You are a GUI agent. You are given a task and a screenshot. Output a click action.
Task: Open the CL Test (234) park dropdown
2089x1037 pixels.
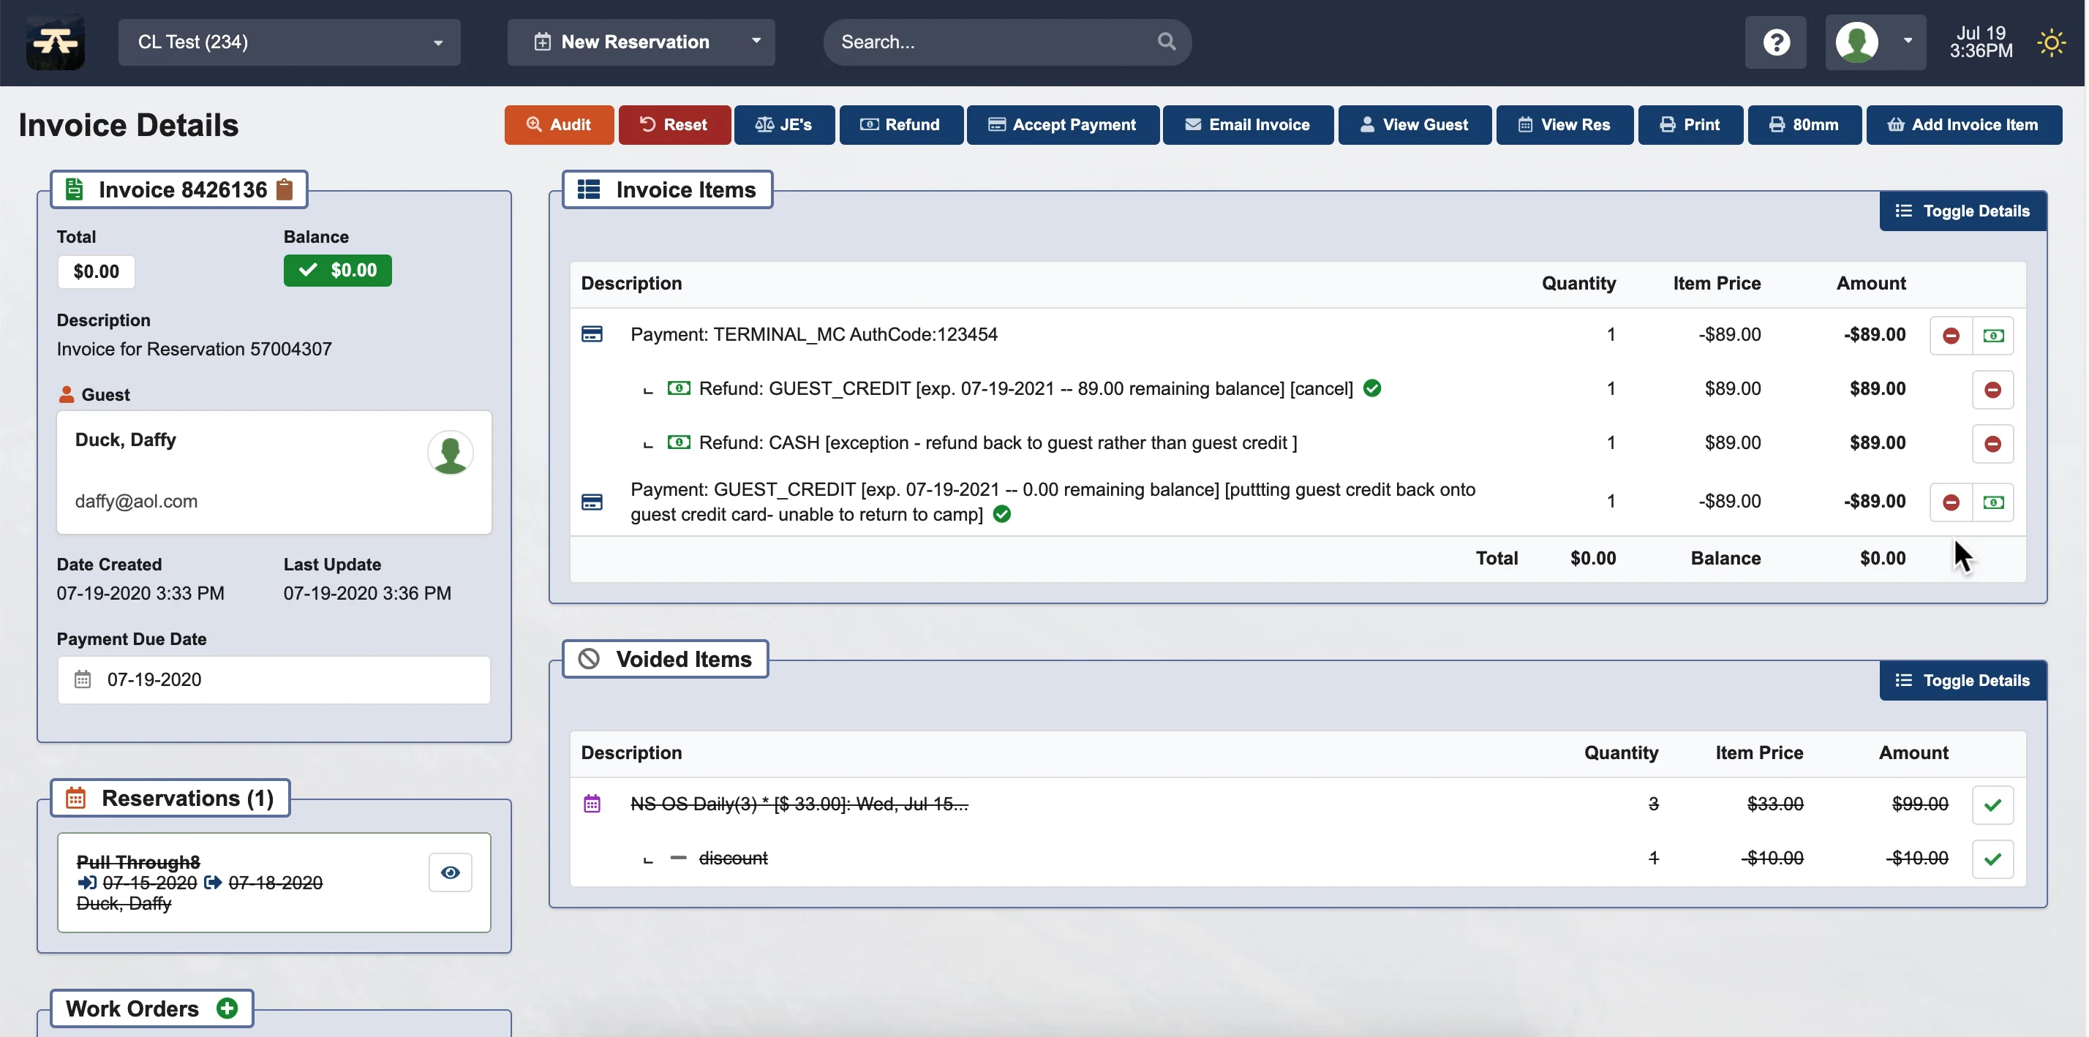tap(290, 42)
